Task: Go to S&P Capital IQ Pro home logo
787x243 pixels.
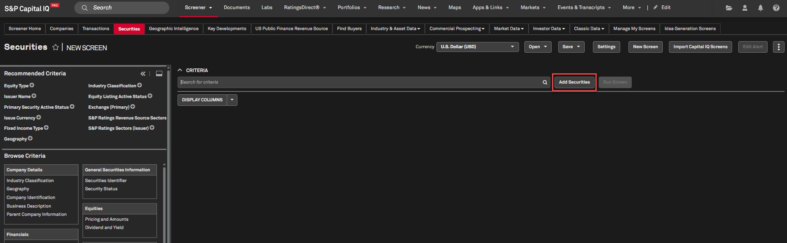Action: point(31,8)
